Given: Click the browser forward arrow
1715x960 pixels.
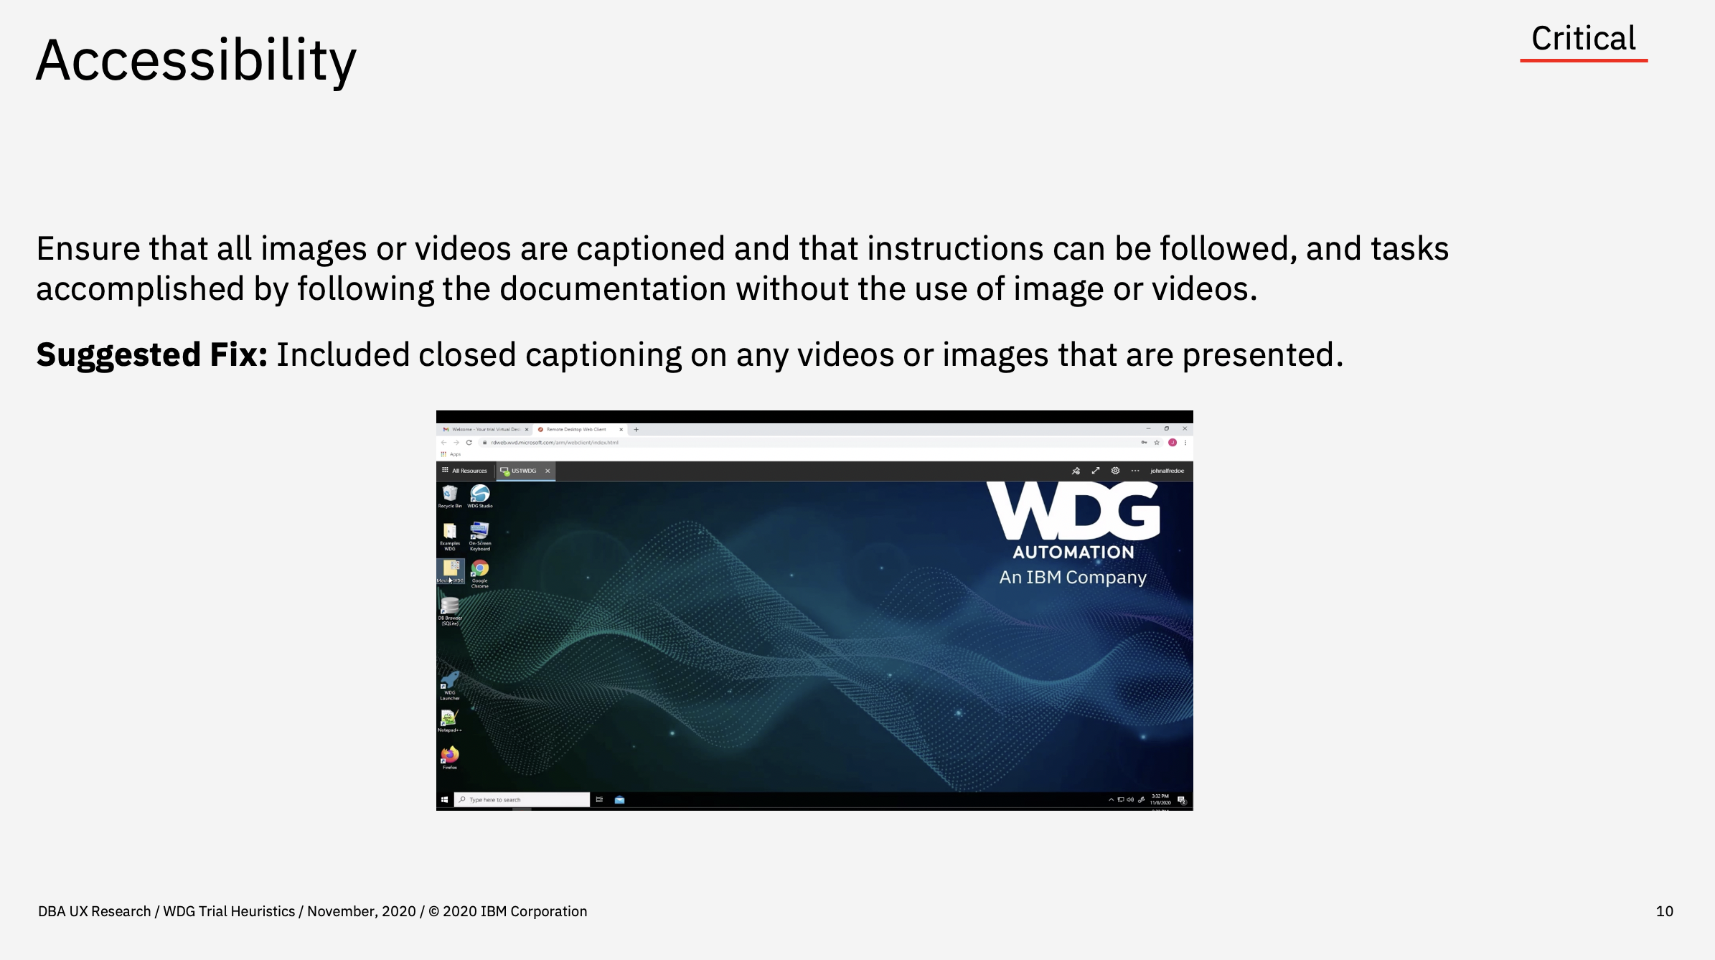Looking at the screenshot, I should click(456, 443).
